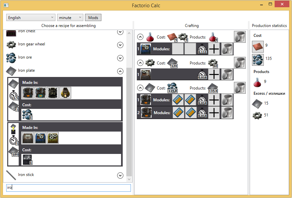This screenshot has height=198, width=292.
Task: Expand the Iron ore recipe
Action: click(x=120, y=58)
